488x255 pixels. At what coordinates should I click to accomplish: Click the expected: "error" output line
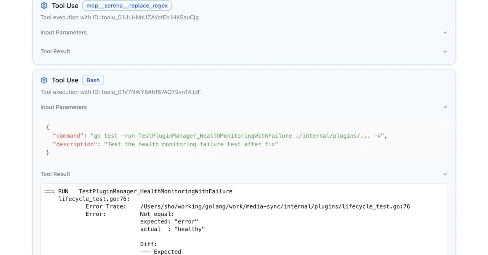[169, 222]
